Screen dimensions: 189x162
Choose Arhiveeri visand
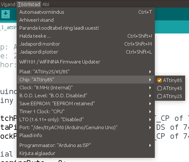tap(86, 20)
